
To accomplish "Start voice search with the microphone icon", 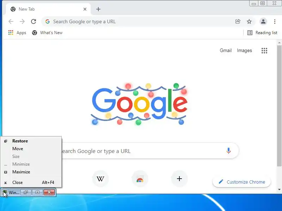I will (228, 151).
